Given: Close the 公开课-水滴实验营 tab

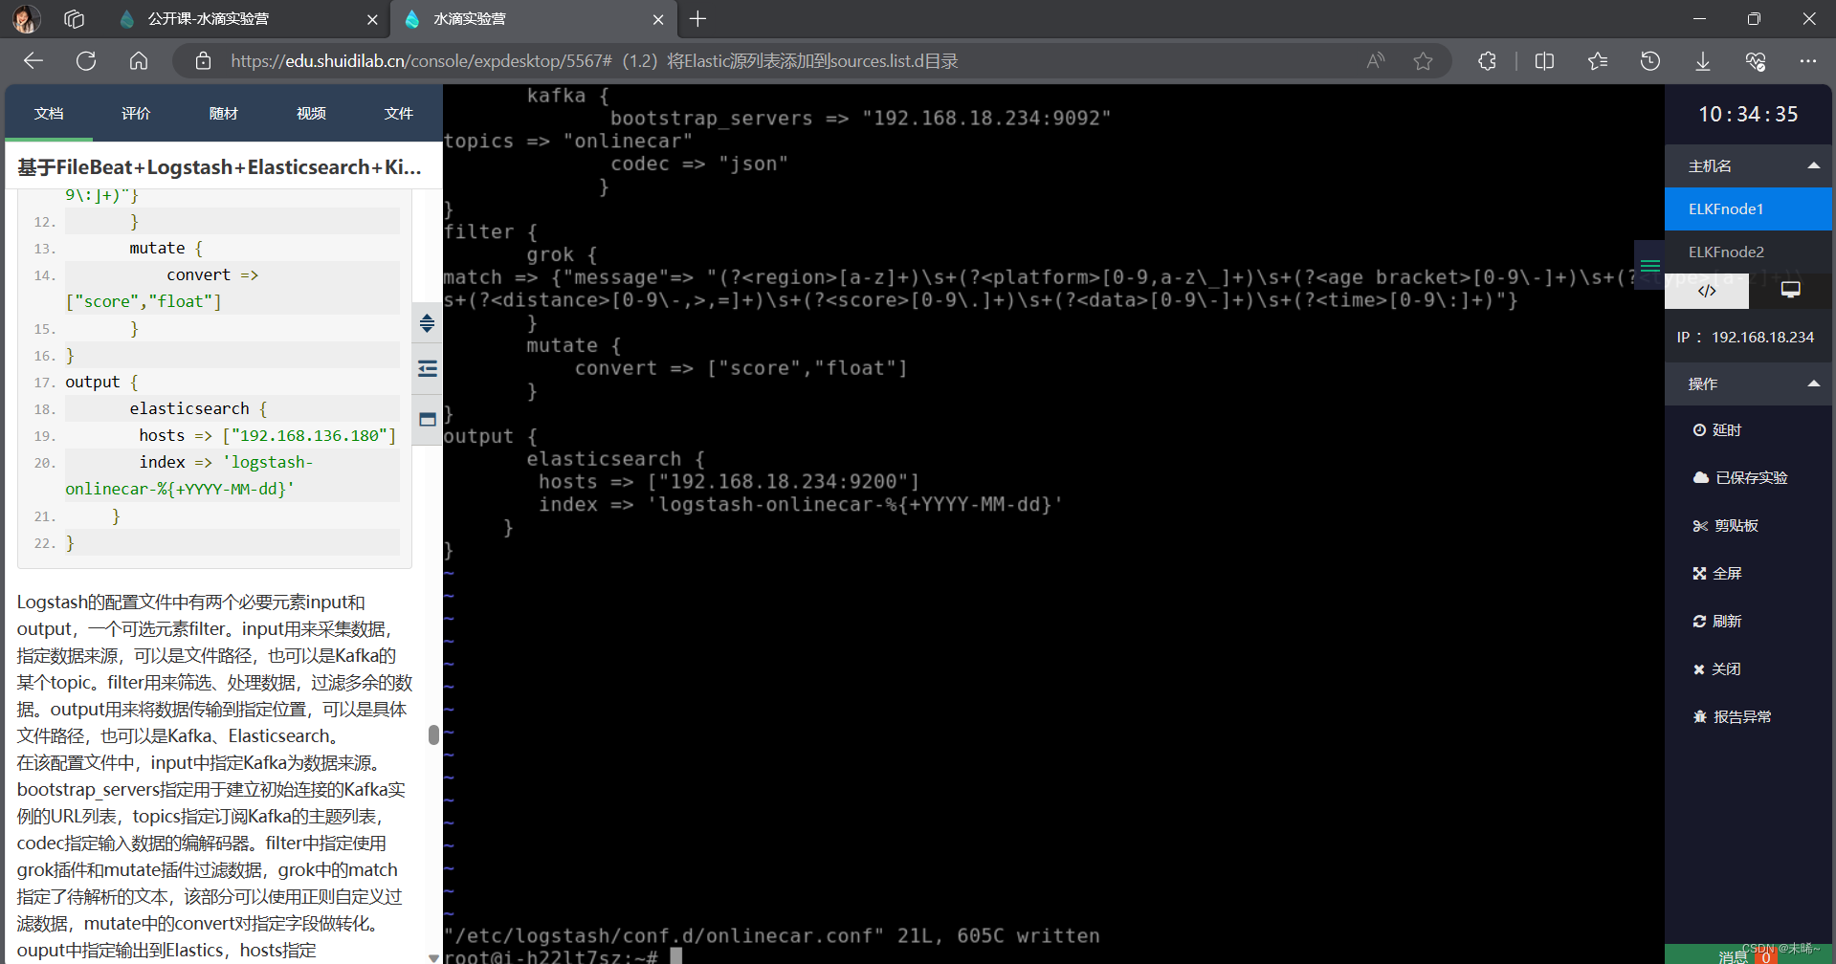Looking at the screenshot, I should click(372, 19).
